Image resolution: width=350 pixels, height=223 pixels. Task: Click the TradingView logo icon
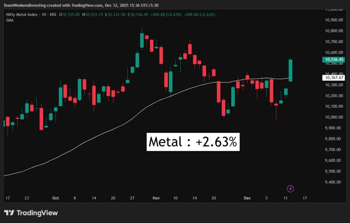tap(9, 213)
